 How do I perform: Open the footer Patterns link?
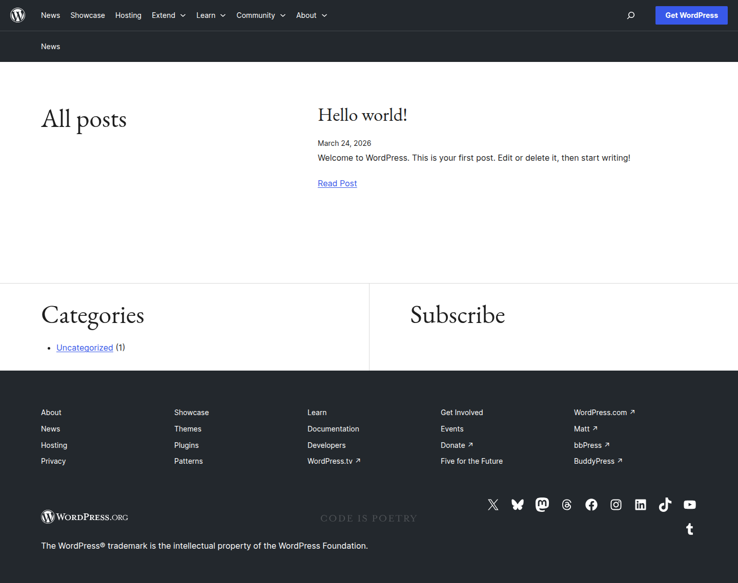click(x=189, y=461)
